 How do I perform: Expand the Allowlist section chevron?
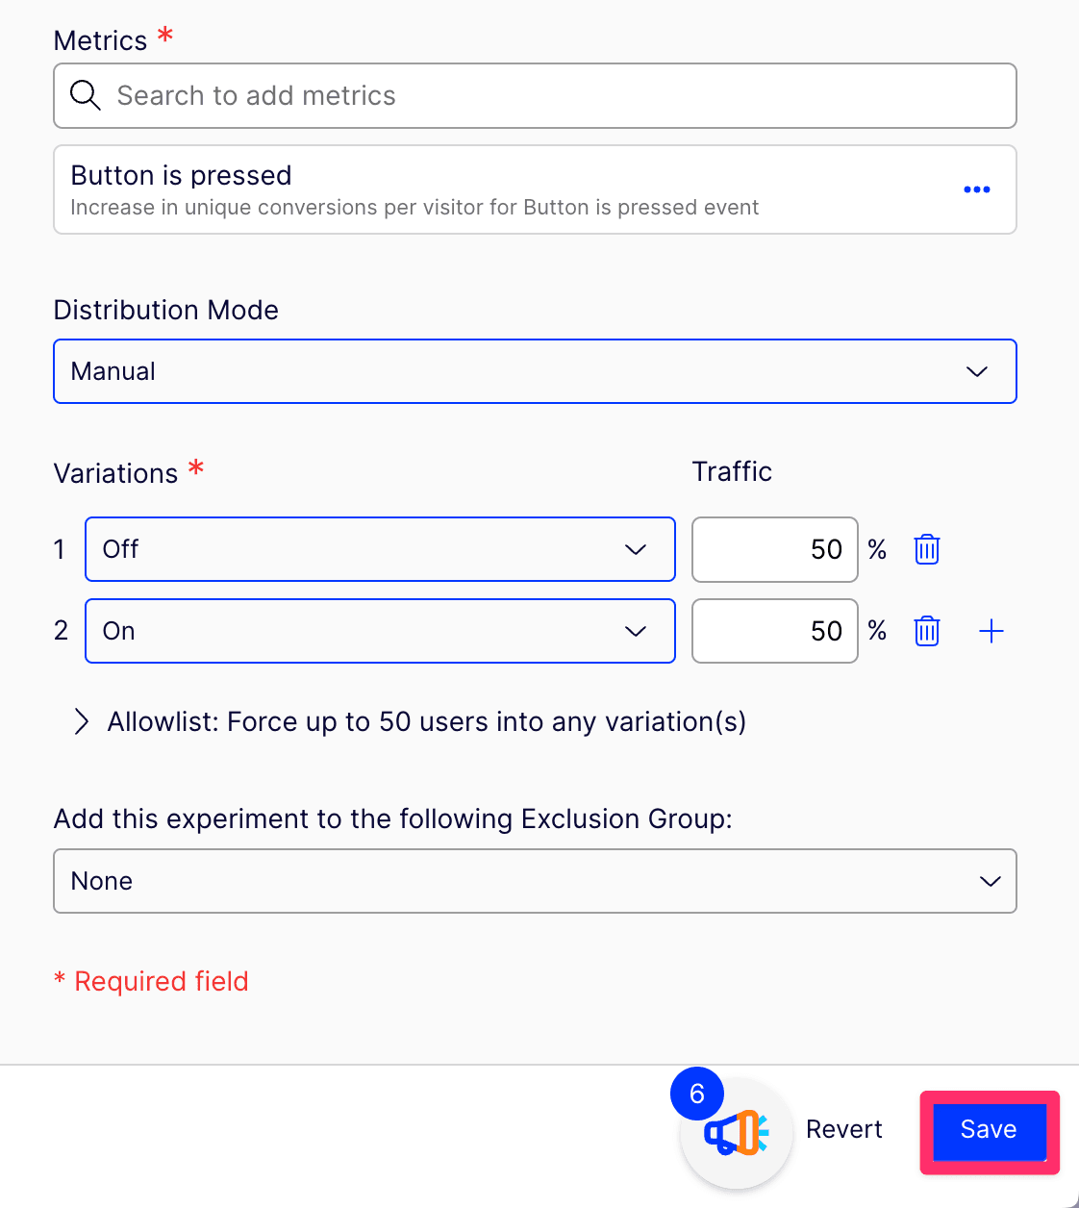click(82, 721)
